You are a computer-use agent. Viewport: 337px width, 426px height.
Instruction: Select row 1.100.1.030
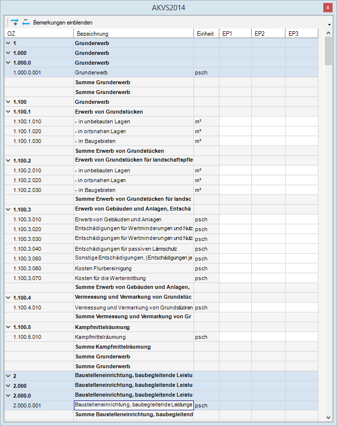click(x=161, y=141)
